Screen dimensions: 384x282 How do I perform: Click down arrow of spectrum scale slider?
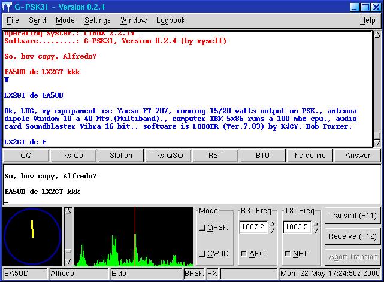coord(68,262)
